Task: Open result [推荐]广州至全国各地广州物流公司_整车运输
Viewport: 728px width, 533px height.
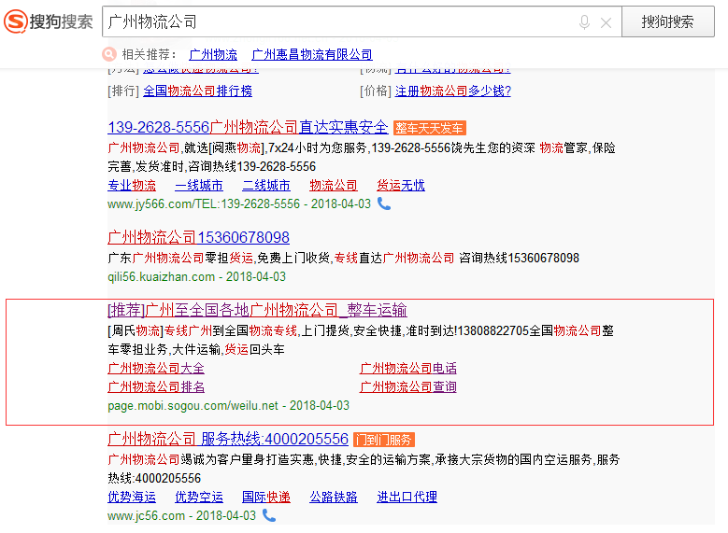Action: click(x=257, y=310)
